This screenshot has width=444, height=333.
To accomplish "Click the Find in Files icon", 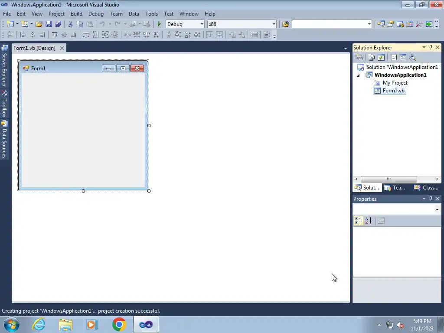I will tap(285, 24).
